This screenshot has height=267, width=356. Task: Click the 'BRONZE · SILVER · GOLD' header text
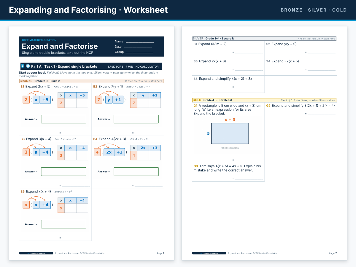coord(314,10)
